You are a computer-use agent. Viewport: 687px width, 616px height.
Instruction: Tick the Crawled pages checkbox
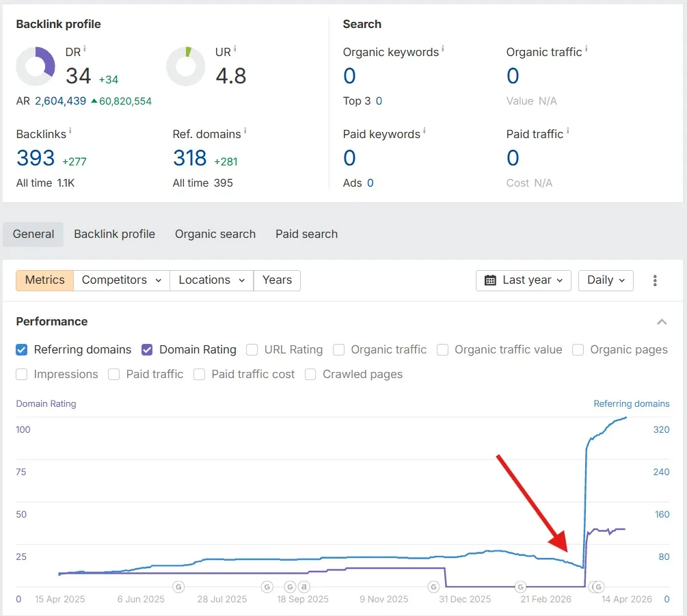(310, 375)
